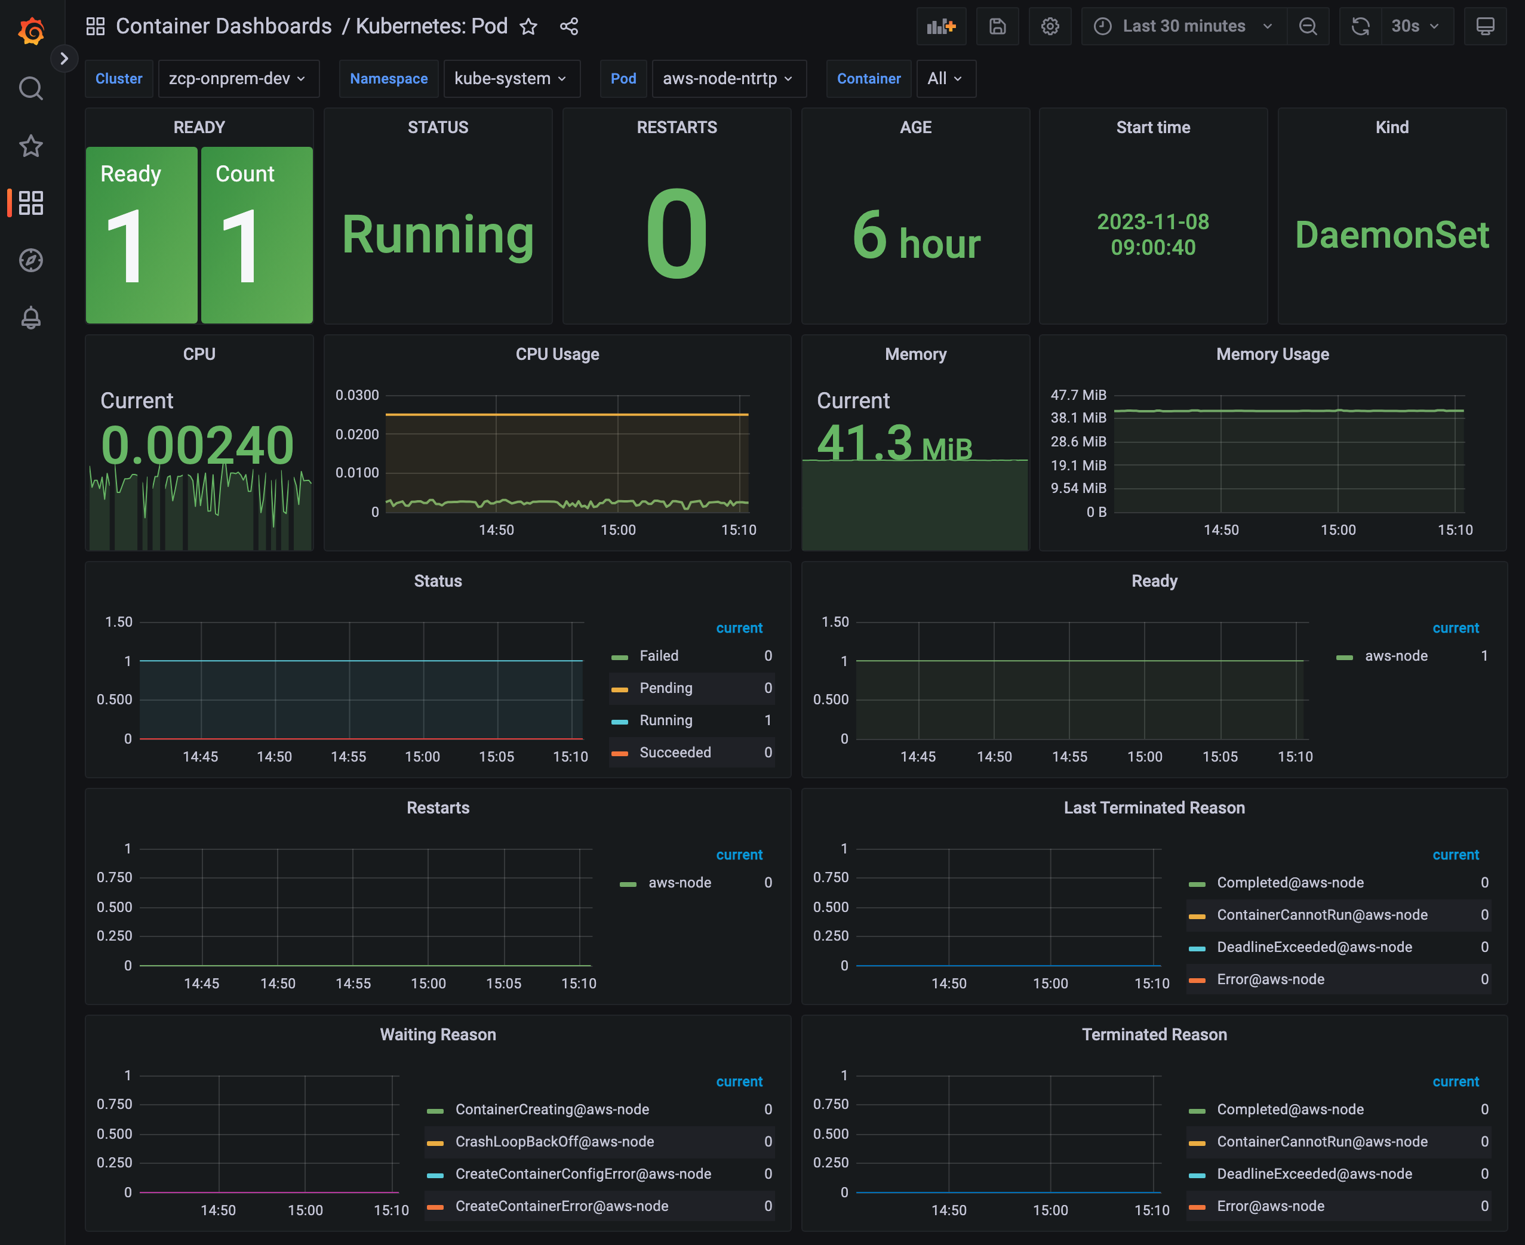1525x1245 pixels.
Task: Open the Last Terminated Reason panel title
Action: (x=1154, y=808)
